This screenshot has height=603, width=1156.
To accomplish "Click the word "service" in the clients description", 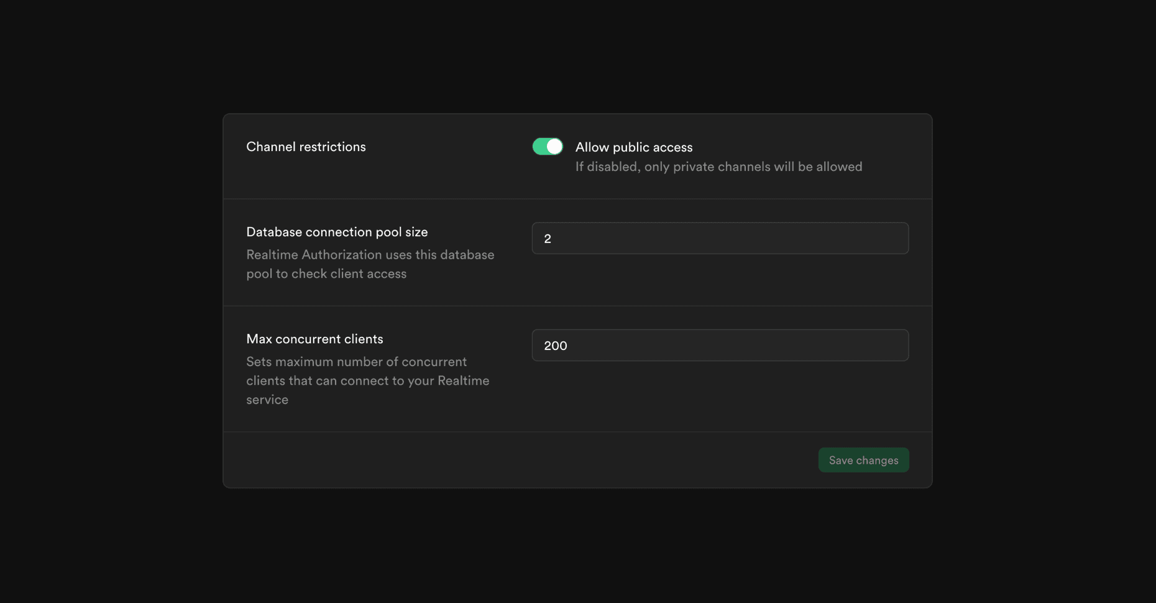I will [267, 400].
